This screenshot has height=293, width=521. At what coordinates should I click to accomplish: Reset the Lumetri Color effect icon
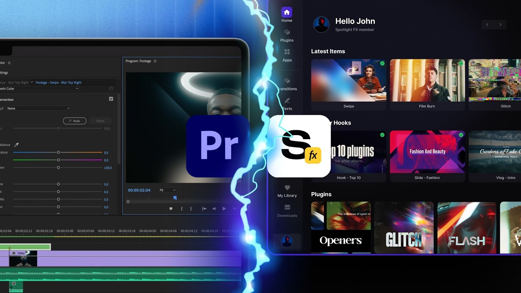[111, 88]
